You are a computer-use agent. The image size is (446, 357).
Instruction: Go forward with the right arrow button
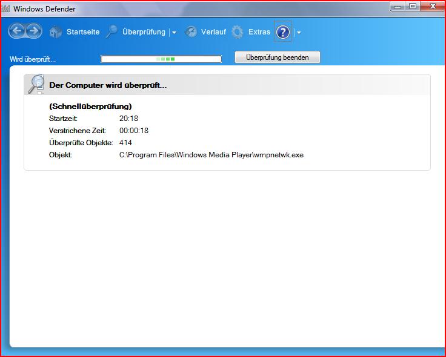(x=34, y=31)
